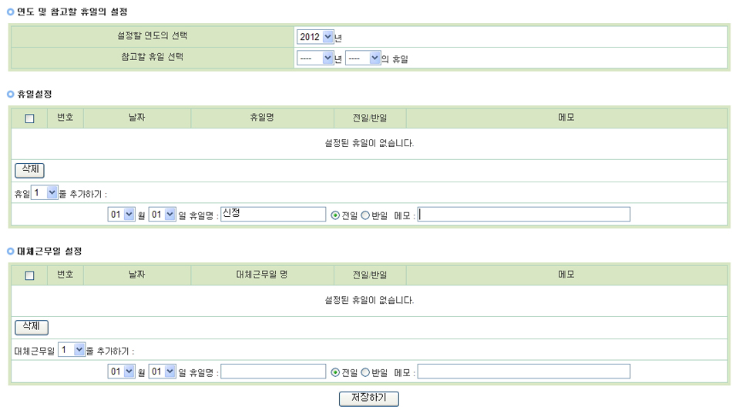Open the year selection dropdown showing 2012
The image size is (732, 410).
tap(315, 37)
